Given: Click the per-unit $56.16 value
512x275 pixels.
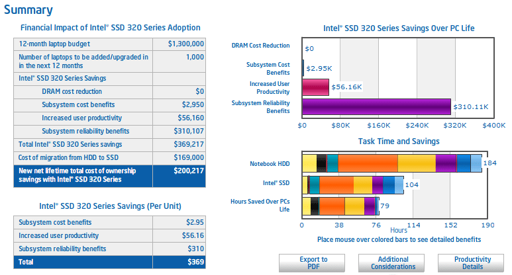Looking at the screenshot, I should pos(193,235).
